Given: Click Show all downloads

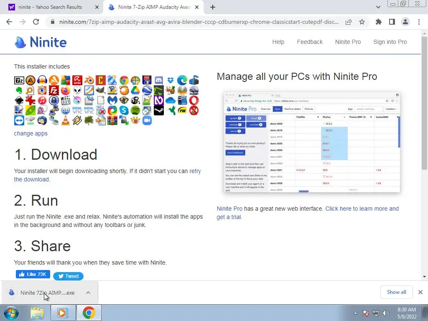Looking at the screenshot, I should tap(396, 292).
